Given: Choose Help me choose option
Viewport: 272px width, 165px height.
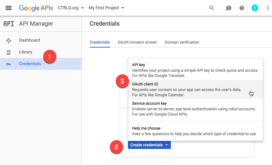Looking at the screenshot, I should pyautogui.click(x=195, y=131).
